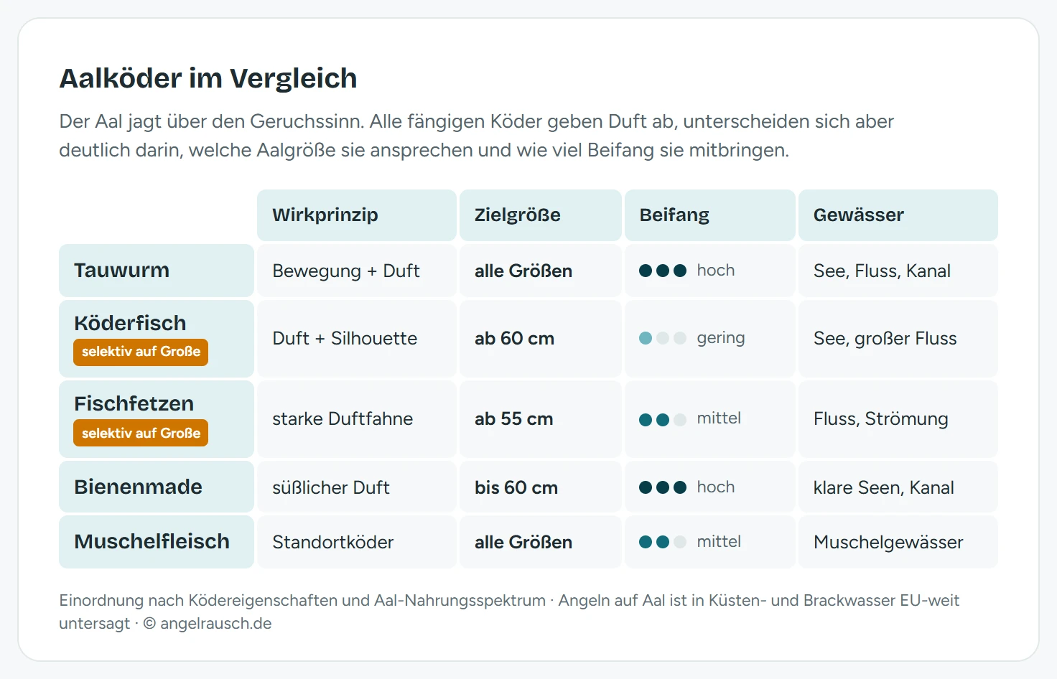Click 'mittel' label in the Muschelfleisch row
The image size is (1057, 679).
point(719,541)
